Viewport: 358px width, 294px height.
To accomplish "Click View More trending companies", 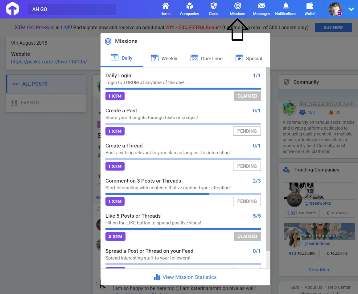I will pos(319,270).
